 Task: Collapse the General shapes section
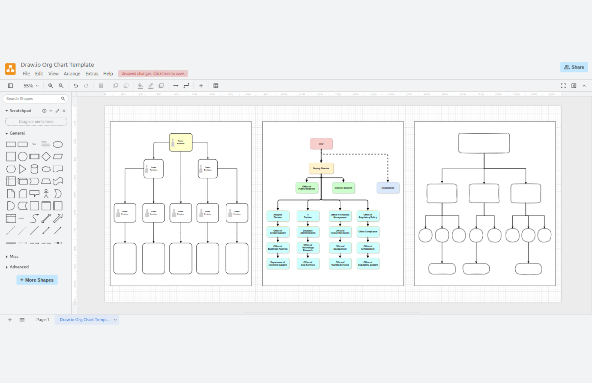[x=7, y=133]
